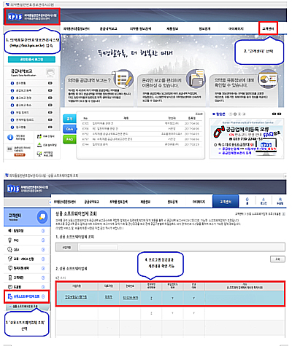292x346 pixels.
Task: Open 제품정보 menu on the lower page
Action: pyautogui.click(x=145, y=202)
